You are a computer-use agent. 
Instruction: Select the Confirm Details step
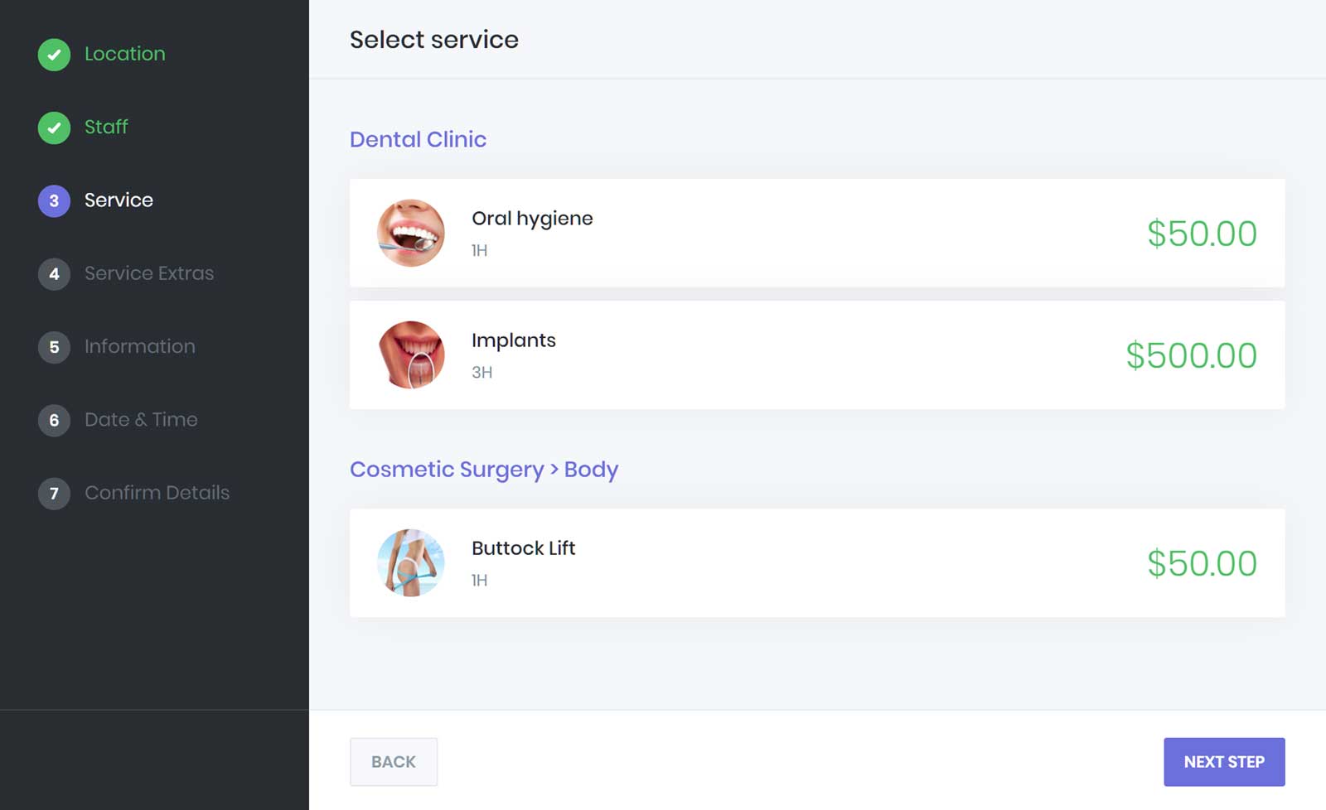click(x=157, y=493)
